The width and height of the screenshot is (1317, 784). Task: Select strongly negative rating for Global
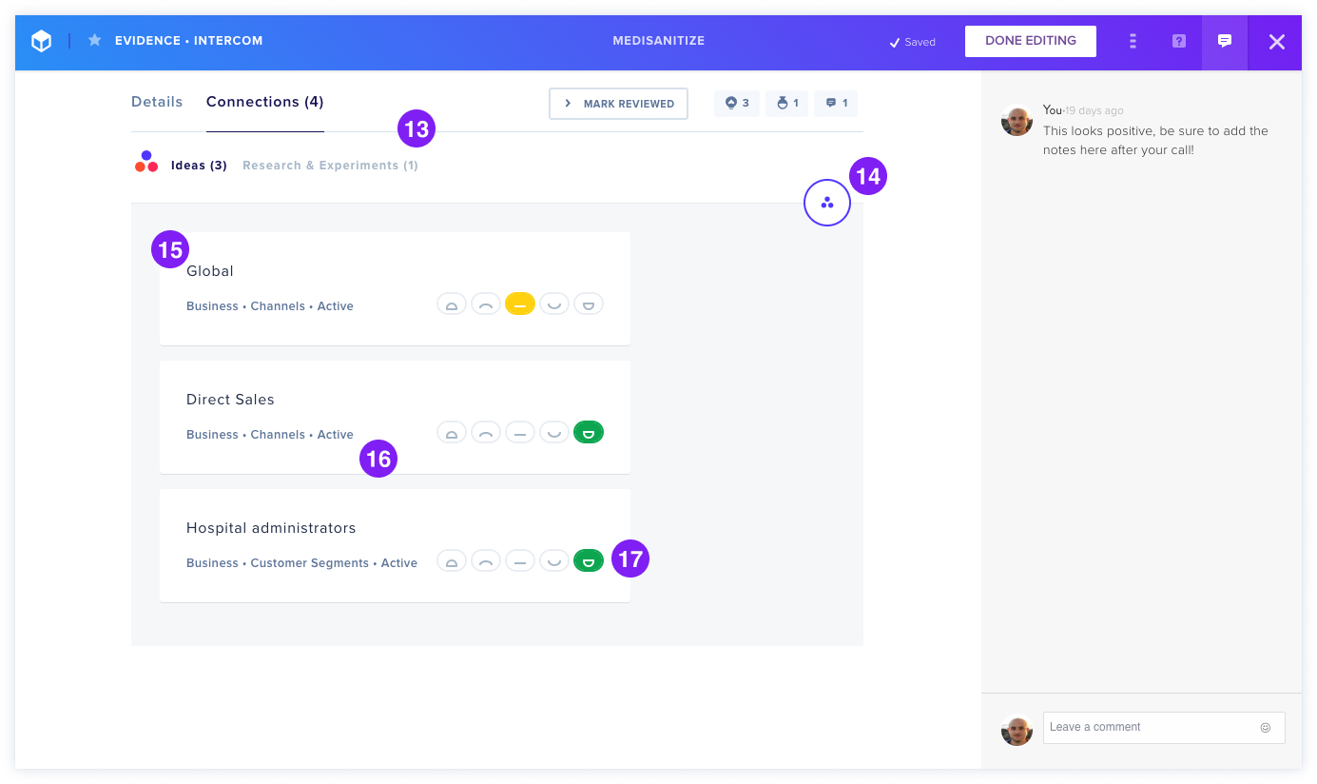point(452,304)
